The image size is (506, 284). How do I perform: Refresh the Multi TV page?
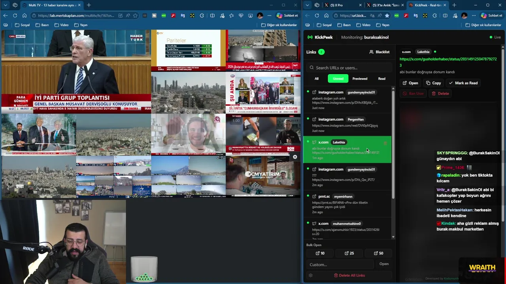[x=15, y=15]
